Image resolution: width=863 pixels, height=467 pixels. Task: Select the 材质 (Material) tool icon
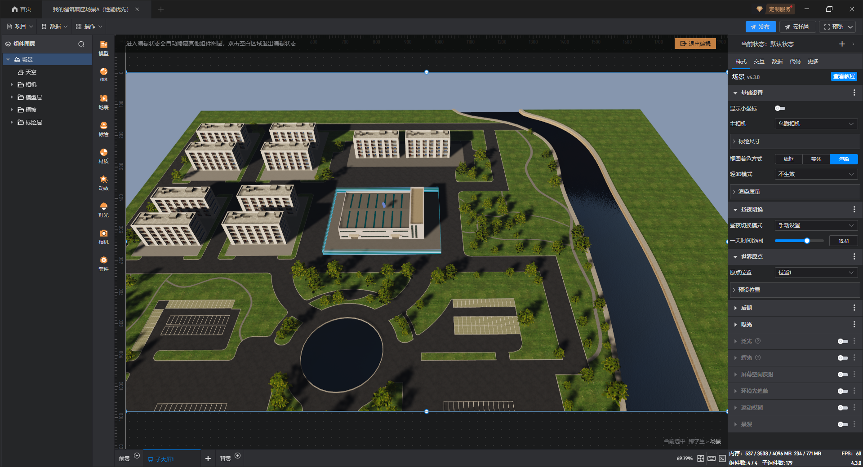103,155
